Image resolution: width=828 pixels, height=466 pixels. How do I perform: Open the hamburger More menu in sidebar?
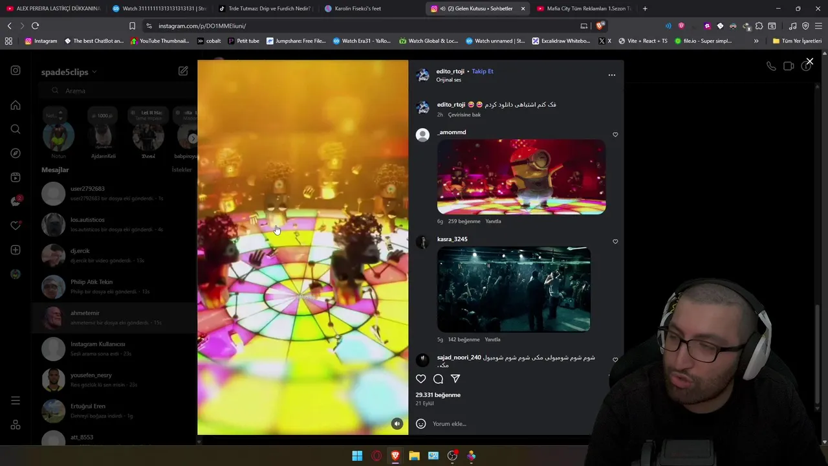pos(16,401)
